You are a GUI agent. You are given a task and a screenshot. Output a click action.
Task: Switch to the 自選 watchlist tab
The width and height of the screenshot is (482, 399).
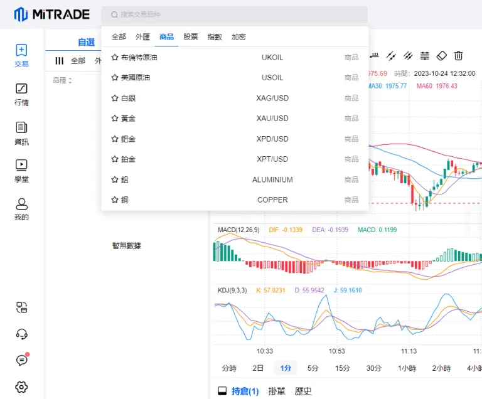87,42
